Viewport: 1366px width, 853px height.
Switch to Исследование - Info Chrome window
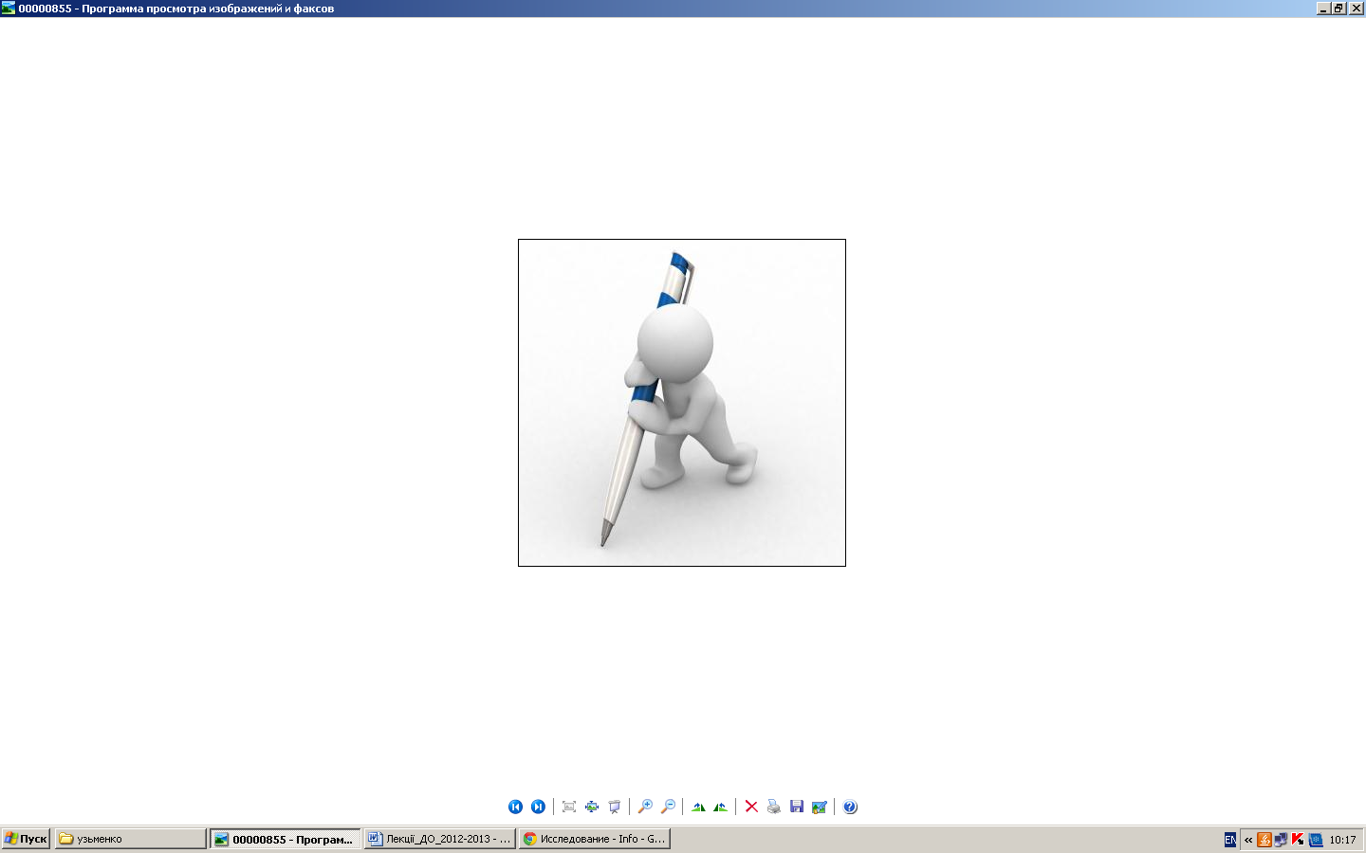tap(595, 839)
